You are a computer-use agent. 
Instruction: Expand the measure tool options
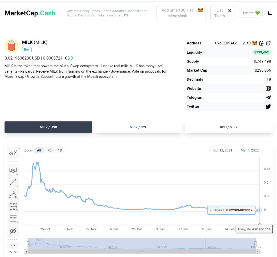17,211
